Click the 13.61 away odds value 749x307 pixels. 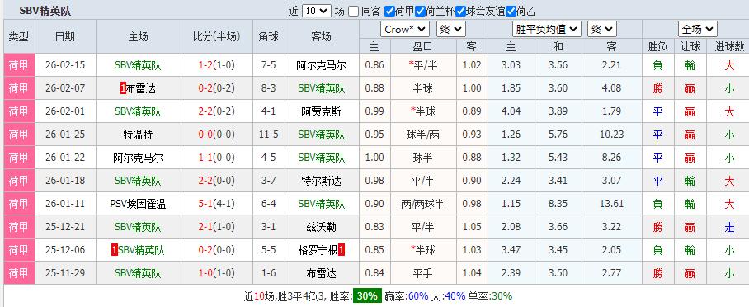click(x=612, y=204)
